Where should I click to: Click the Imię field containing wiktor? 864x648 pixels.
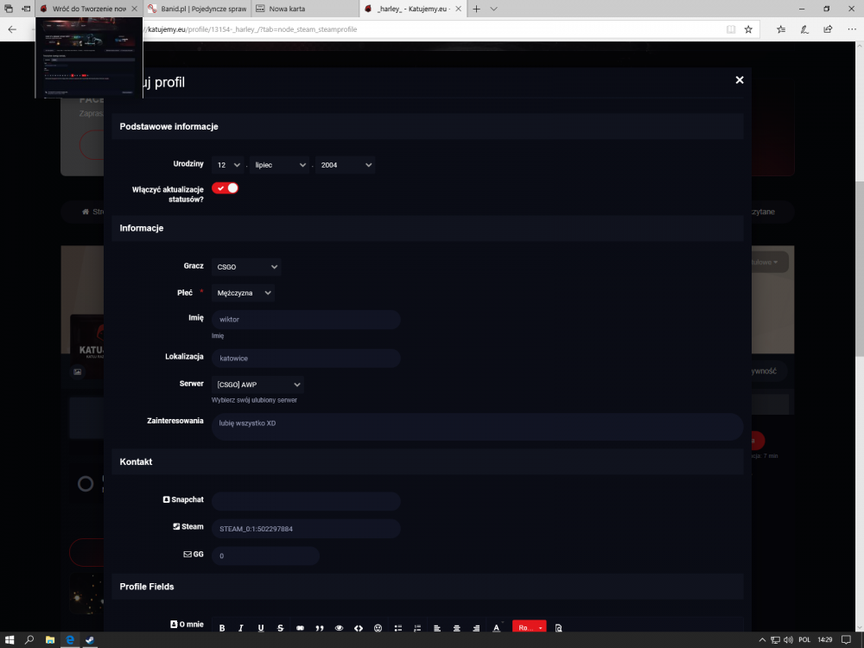coord(306,319)
